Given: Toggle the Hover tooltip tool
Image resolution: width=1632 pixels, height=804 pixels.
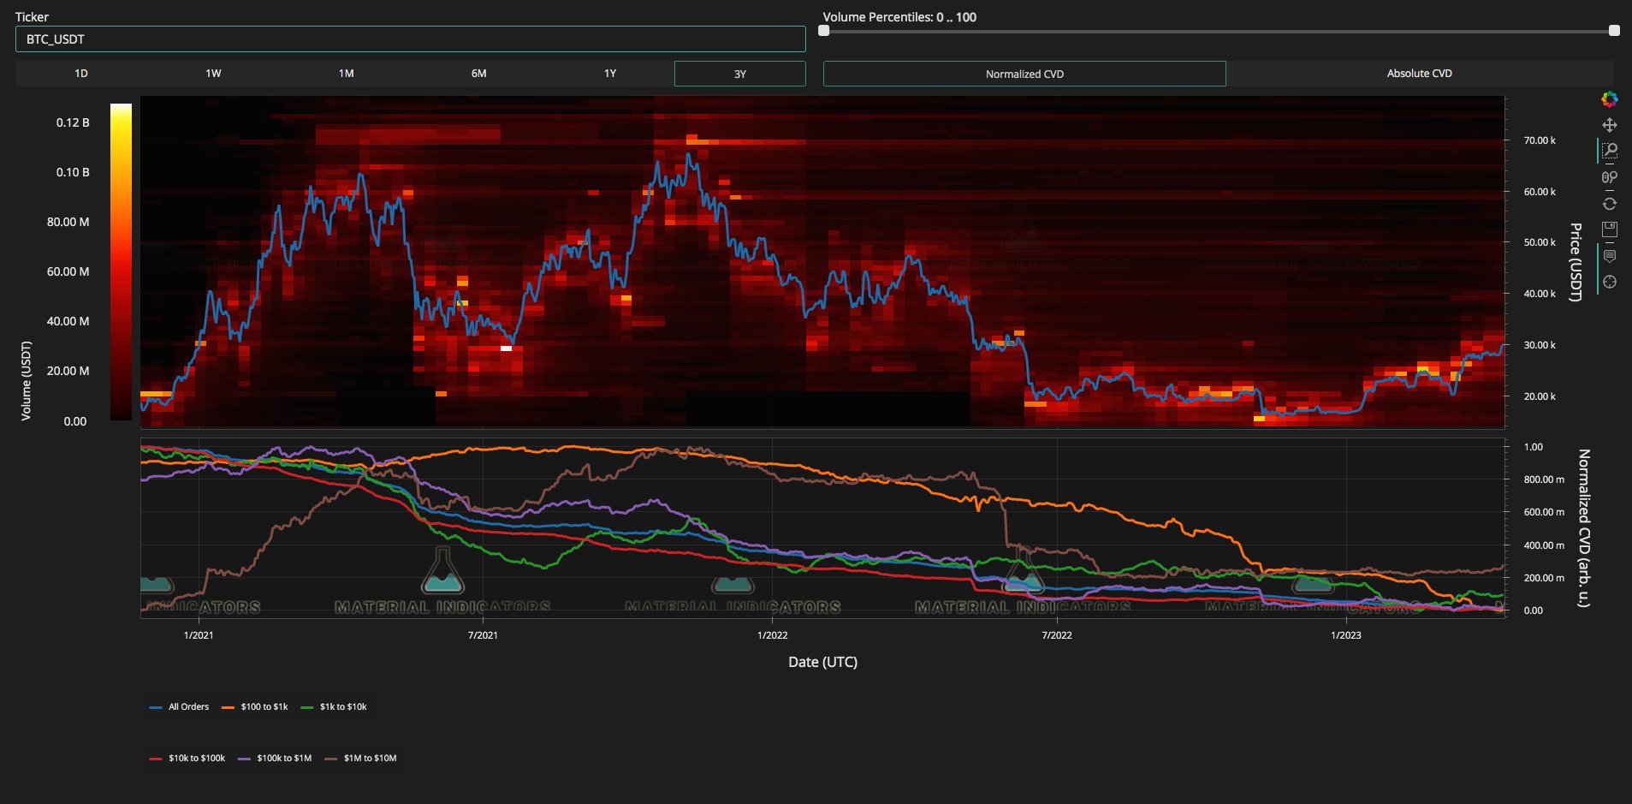Looking at the screenshot, I should pos(1609,256).
